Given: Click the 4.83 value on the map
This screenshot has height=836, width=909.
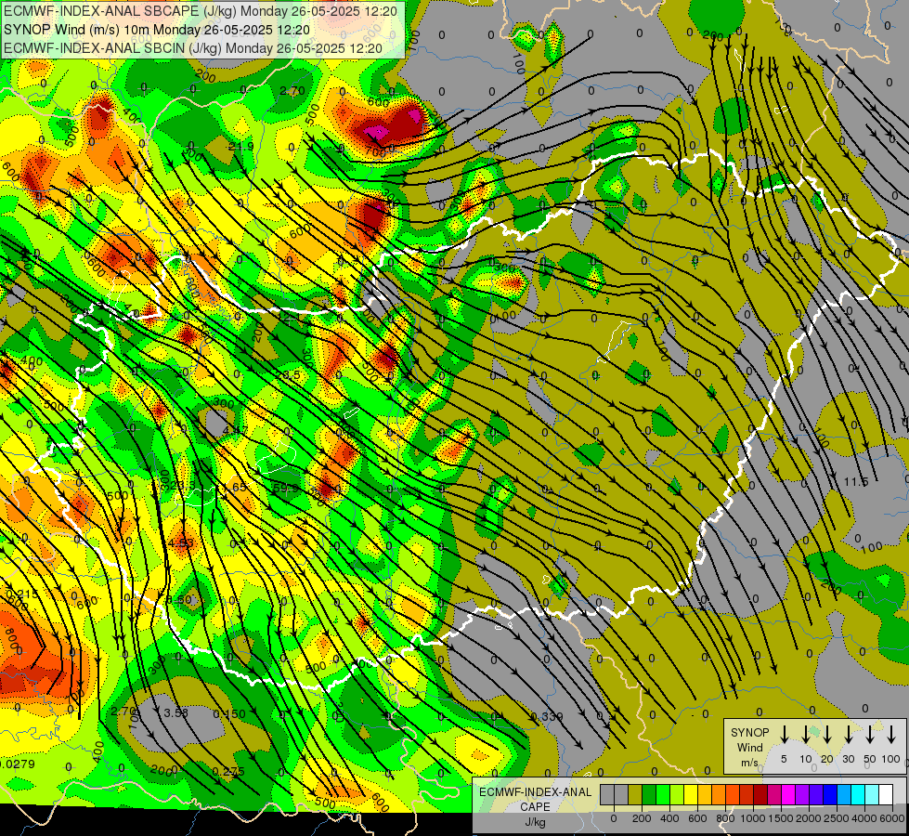Looking at the screenshot, I should click(181, 543).
